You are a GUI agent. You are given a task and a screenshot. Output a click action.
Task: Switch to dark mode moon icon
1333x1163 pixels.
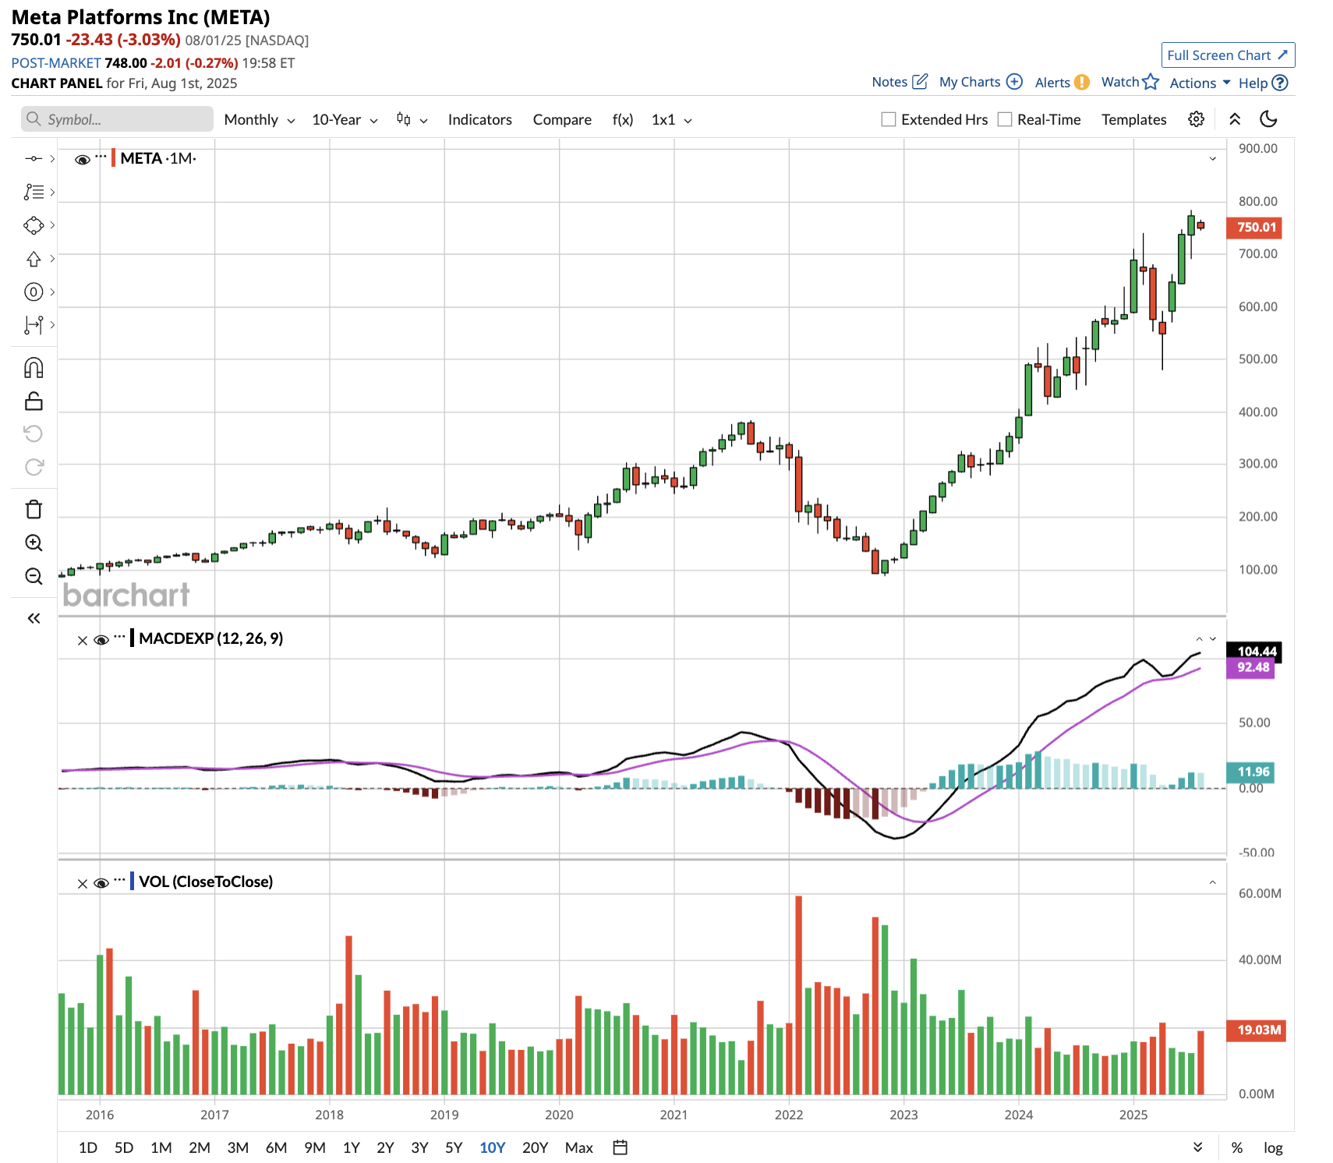1268,119
